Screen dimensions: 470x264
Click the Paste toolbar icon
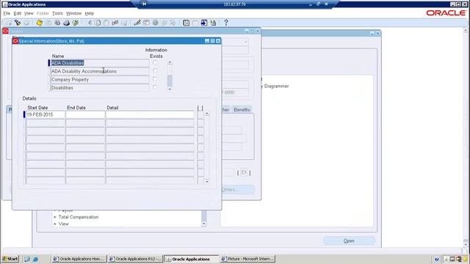click(106, 23)
